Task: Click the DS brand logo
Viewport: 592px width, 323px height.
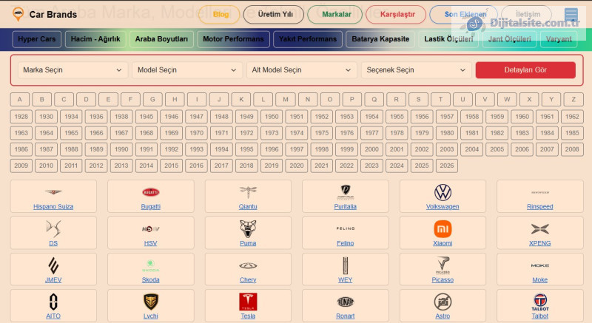Action: coord(53,229)
